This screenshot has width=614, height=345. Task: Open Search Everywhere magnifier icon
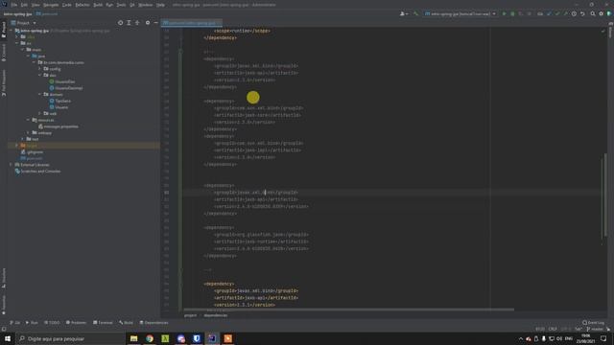(x=593, y=13)
